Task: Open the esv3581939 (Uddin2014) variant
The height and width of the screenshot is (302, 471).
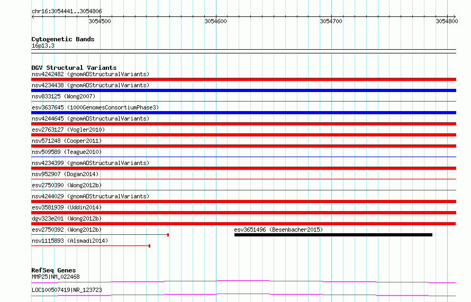Action: point(67,207)
